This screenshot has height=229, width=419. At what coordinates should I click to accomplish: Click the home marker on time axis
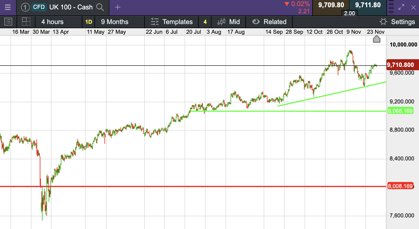[x=377, y=39]
